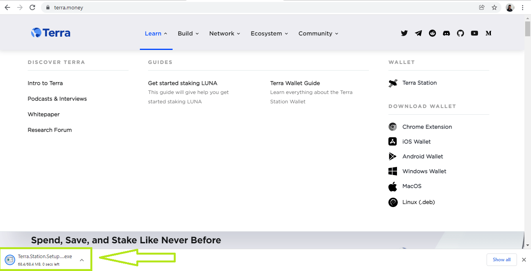This screenshot has width=531, height=271.
Task: Expand the downloaded file options chevron
Action: (x=82, y=259)
